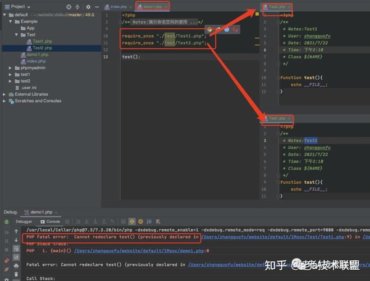Viewport: 370px width, 281px height.
Task: Close demo1.php debug session tab
Action: [x=56, y=212]
